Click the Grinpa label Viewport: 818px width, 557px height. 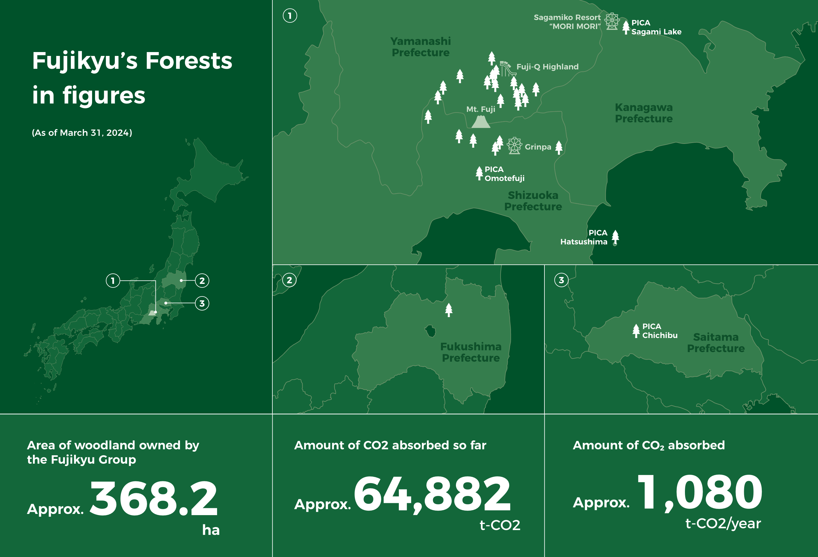(x=538, y=147)
